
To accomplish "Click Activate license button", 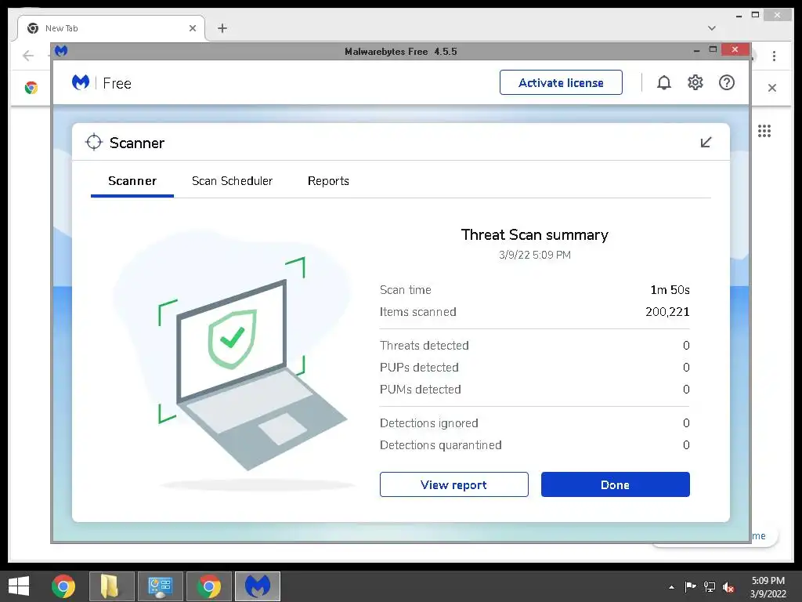I will point(561,82).
